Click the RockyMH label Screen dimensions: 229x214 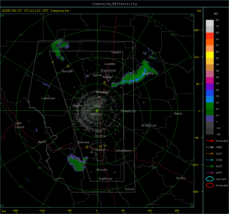[x=67, y=71]
